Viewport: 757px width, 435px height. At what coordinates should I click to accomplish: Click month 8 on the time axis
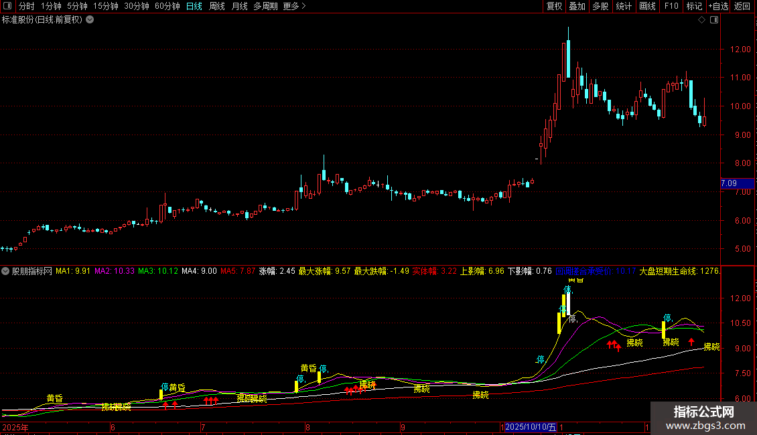307,427
